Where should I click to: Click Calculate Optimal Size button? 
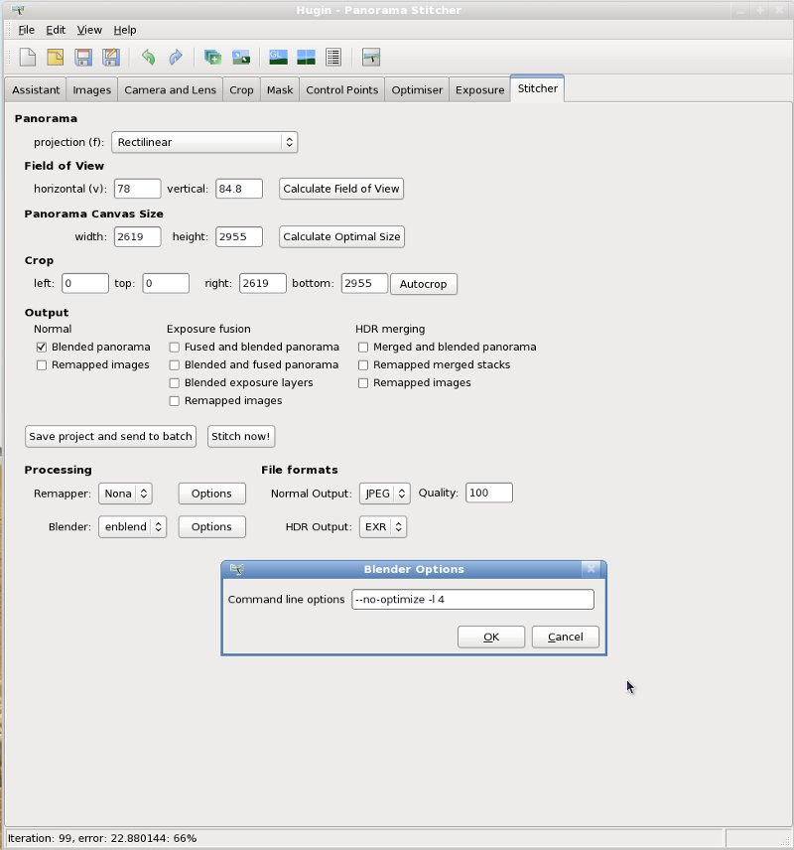click(x=342, y=237)
